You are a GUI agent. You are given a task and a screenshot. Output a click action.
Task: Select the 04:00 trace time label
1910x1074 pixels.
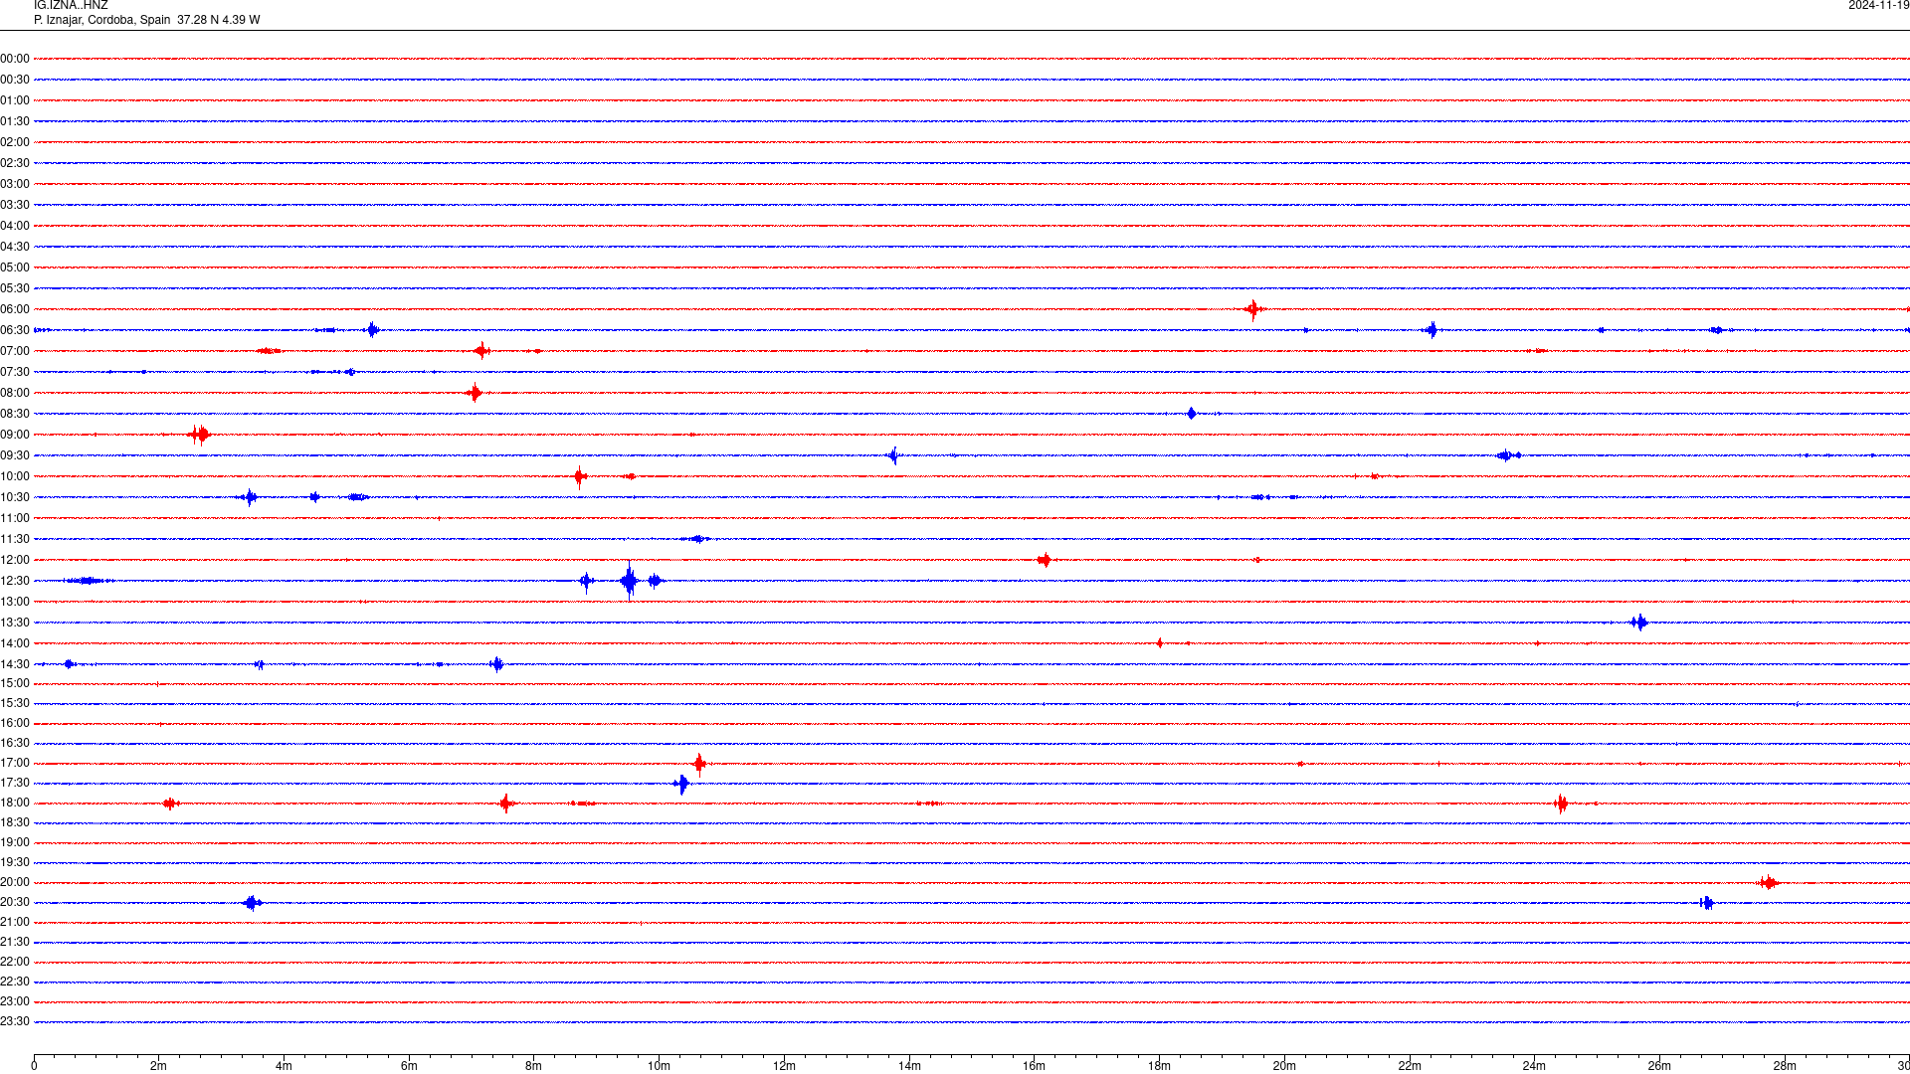(x=15, y=226)
